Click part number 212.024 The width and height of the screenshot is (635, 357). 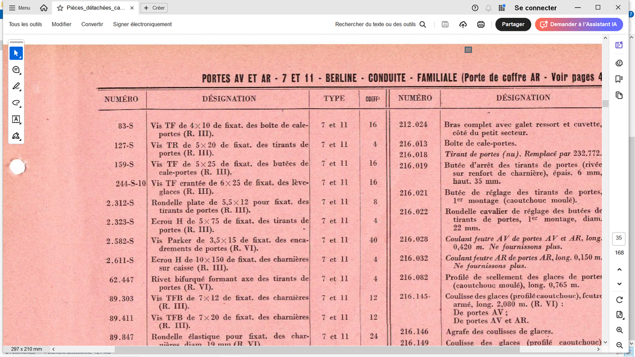click(413, 124)
